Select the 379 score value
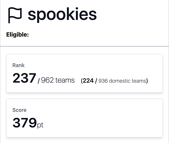This screenshot has width=169, height=143. [25, 123]
